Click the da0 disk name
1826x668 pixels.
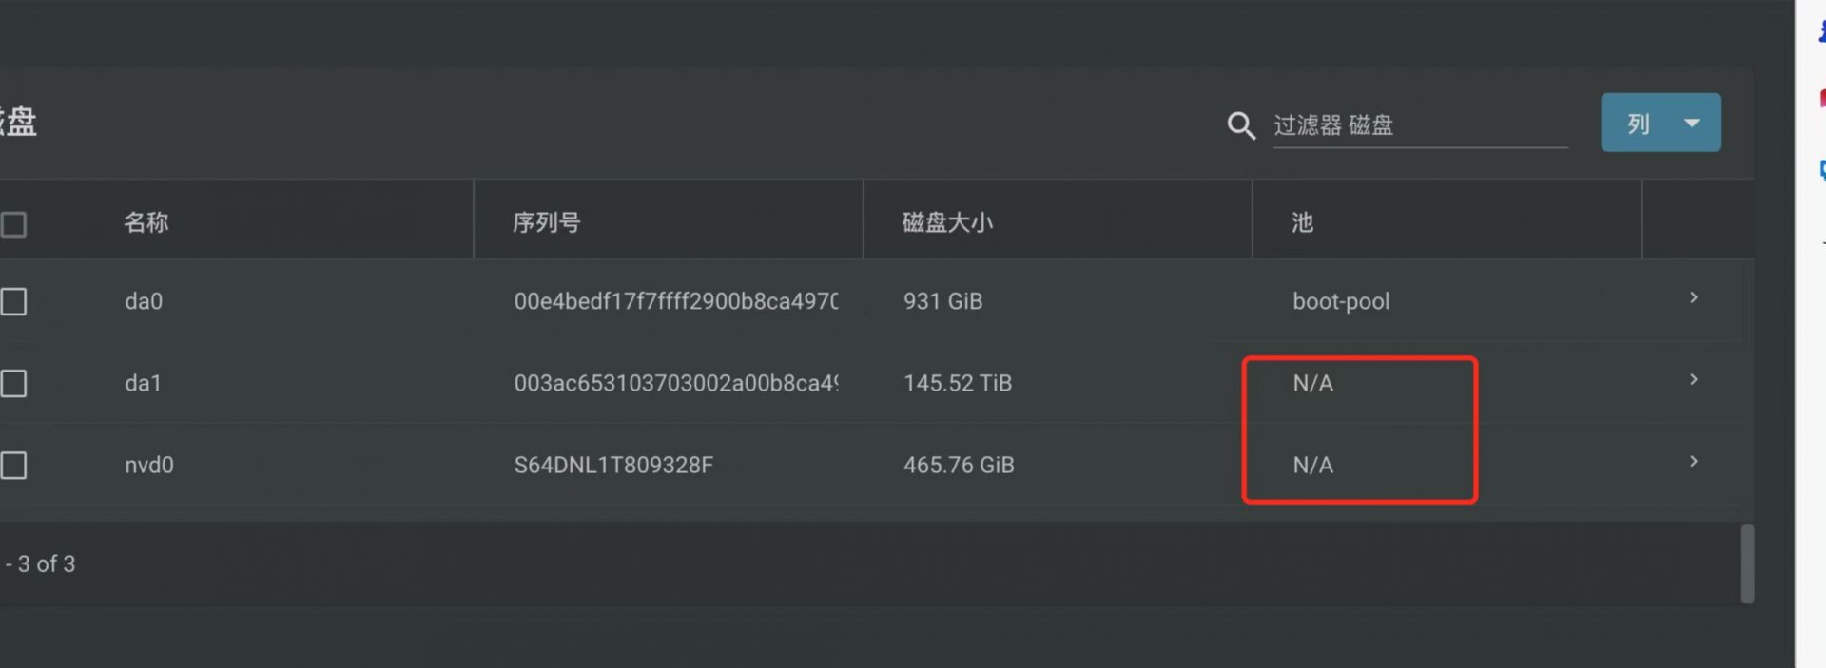144,302
